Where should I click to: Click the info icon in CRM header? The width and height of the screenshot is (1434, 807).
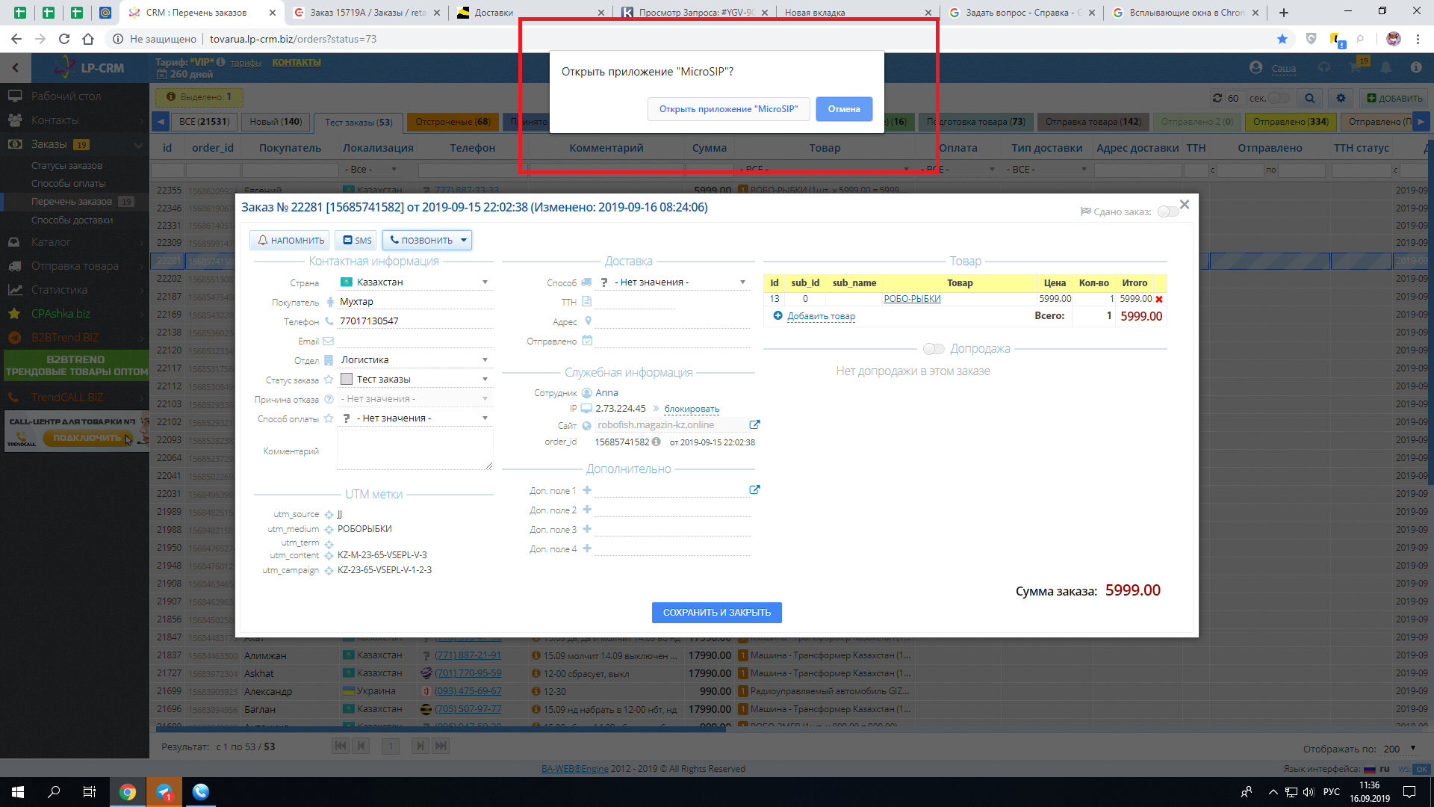(1416, 67)
